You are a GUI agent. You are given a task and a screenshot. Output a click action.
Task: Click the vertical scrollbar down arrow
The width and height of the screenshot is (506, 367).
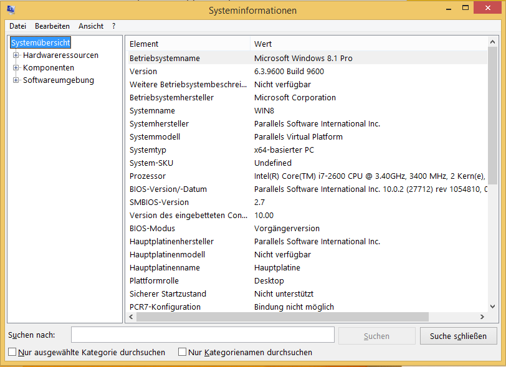(x=492, y=307)
